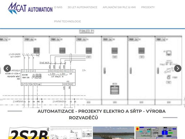The height and width of the screenshot is (139, 185).
Task: Advance to next carousel slide
Action: pos(178,68)
